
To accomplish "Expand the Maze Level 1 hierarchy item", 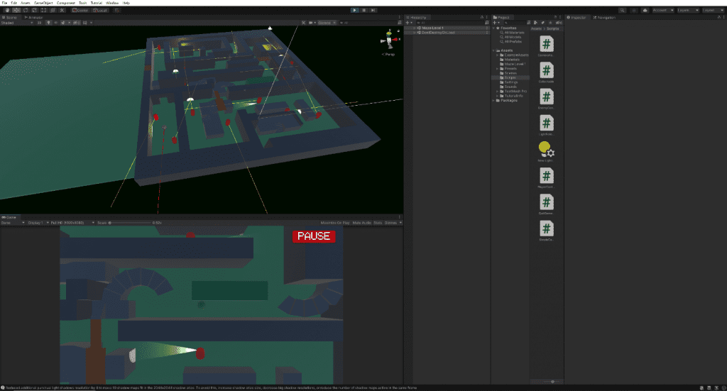I will 415,28.
